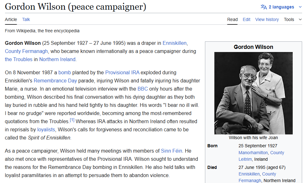Follow the loyalists link
The width and height of the screenshot is (304, 183).
(x=46, y=129)
